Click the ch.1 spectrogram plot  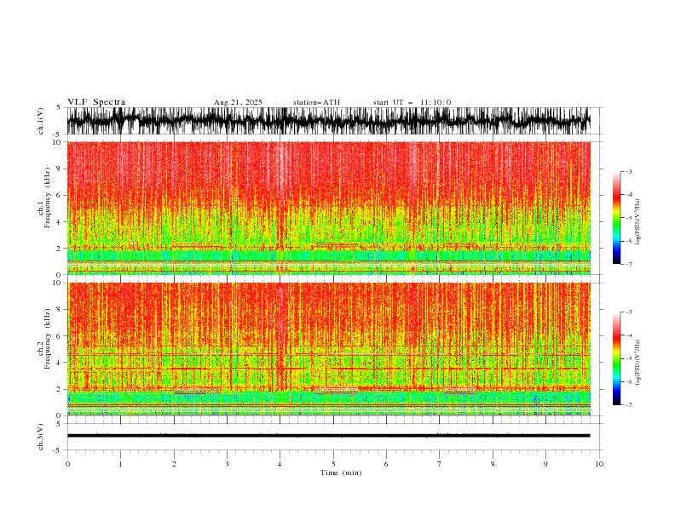[329, 208]
